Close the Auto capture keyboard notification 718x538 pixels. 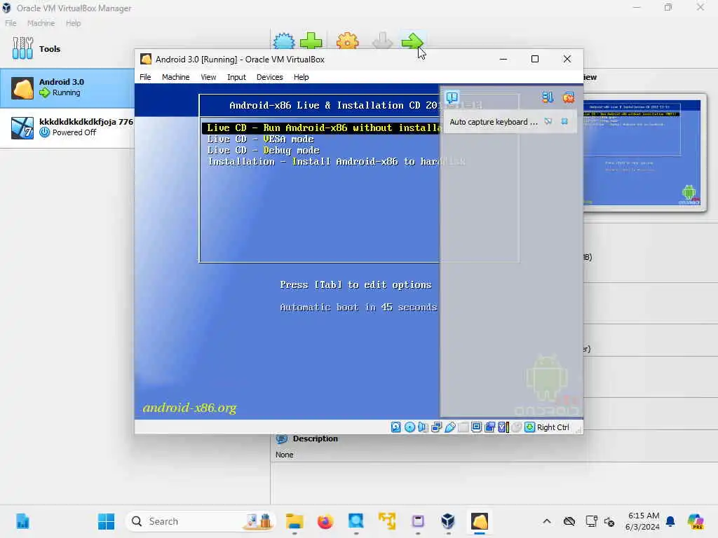pyautogui.click(x=564, y=121)
